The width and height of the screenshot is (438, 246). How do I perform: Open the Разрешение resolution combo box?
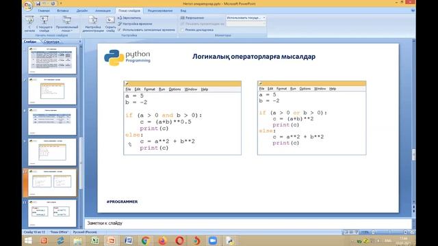tap(246, 18)
